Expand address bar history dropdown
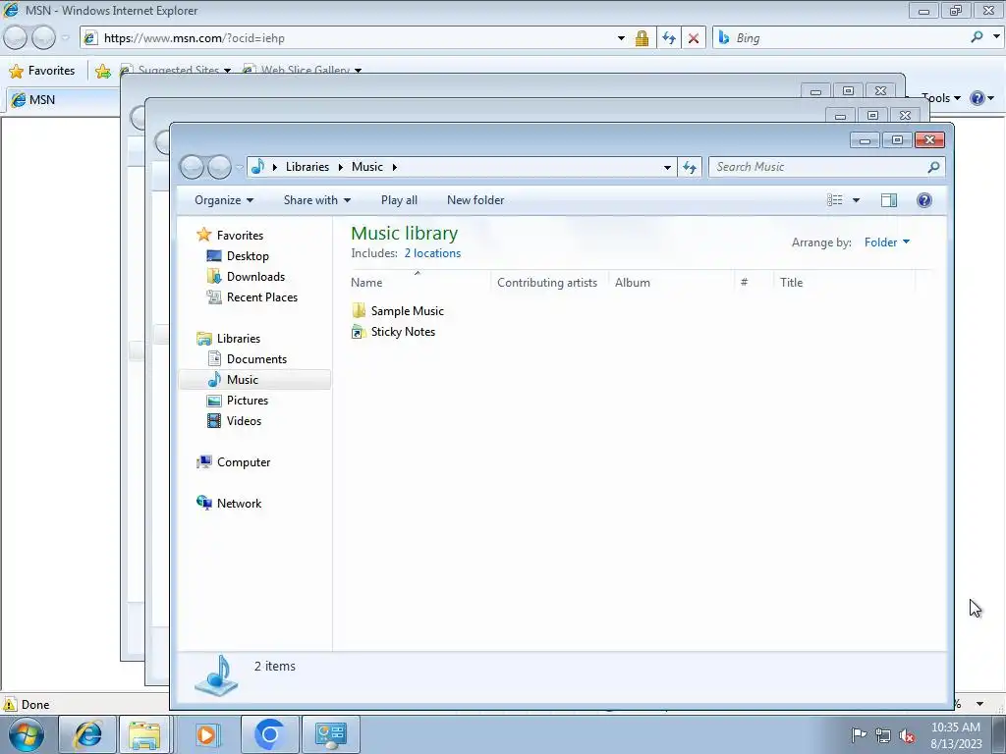Viewport: 1006px width, 754px height. click(667, 167)
